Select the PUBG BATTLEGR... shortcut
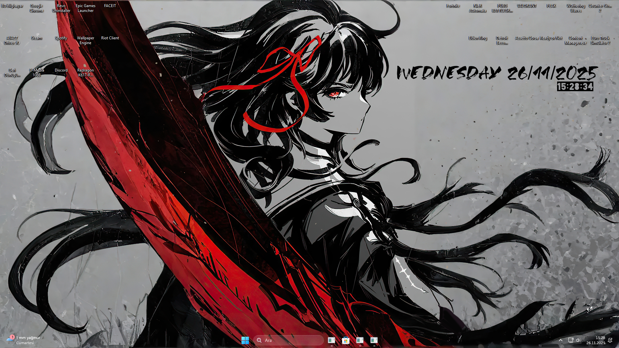619x348 pixels. [x=502, y=8]
